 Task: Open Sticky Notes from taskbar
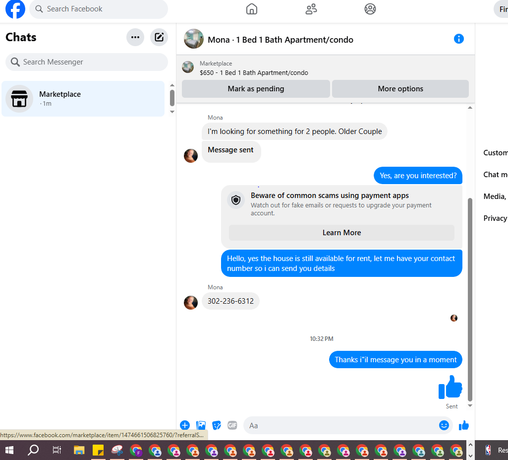tap(98, 450)
